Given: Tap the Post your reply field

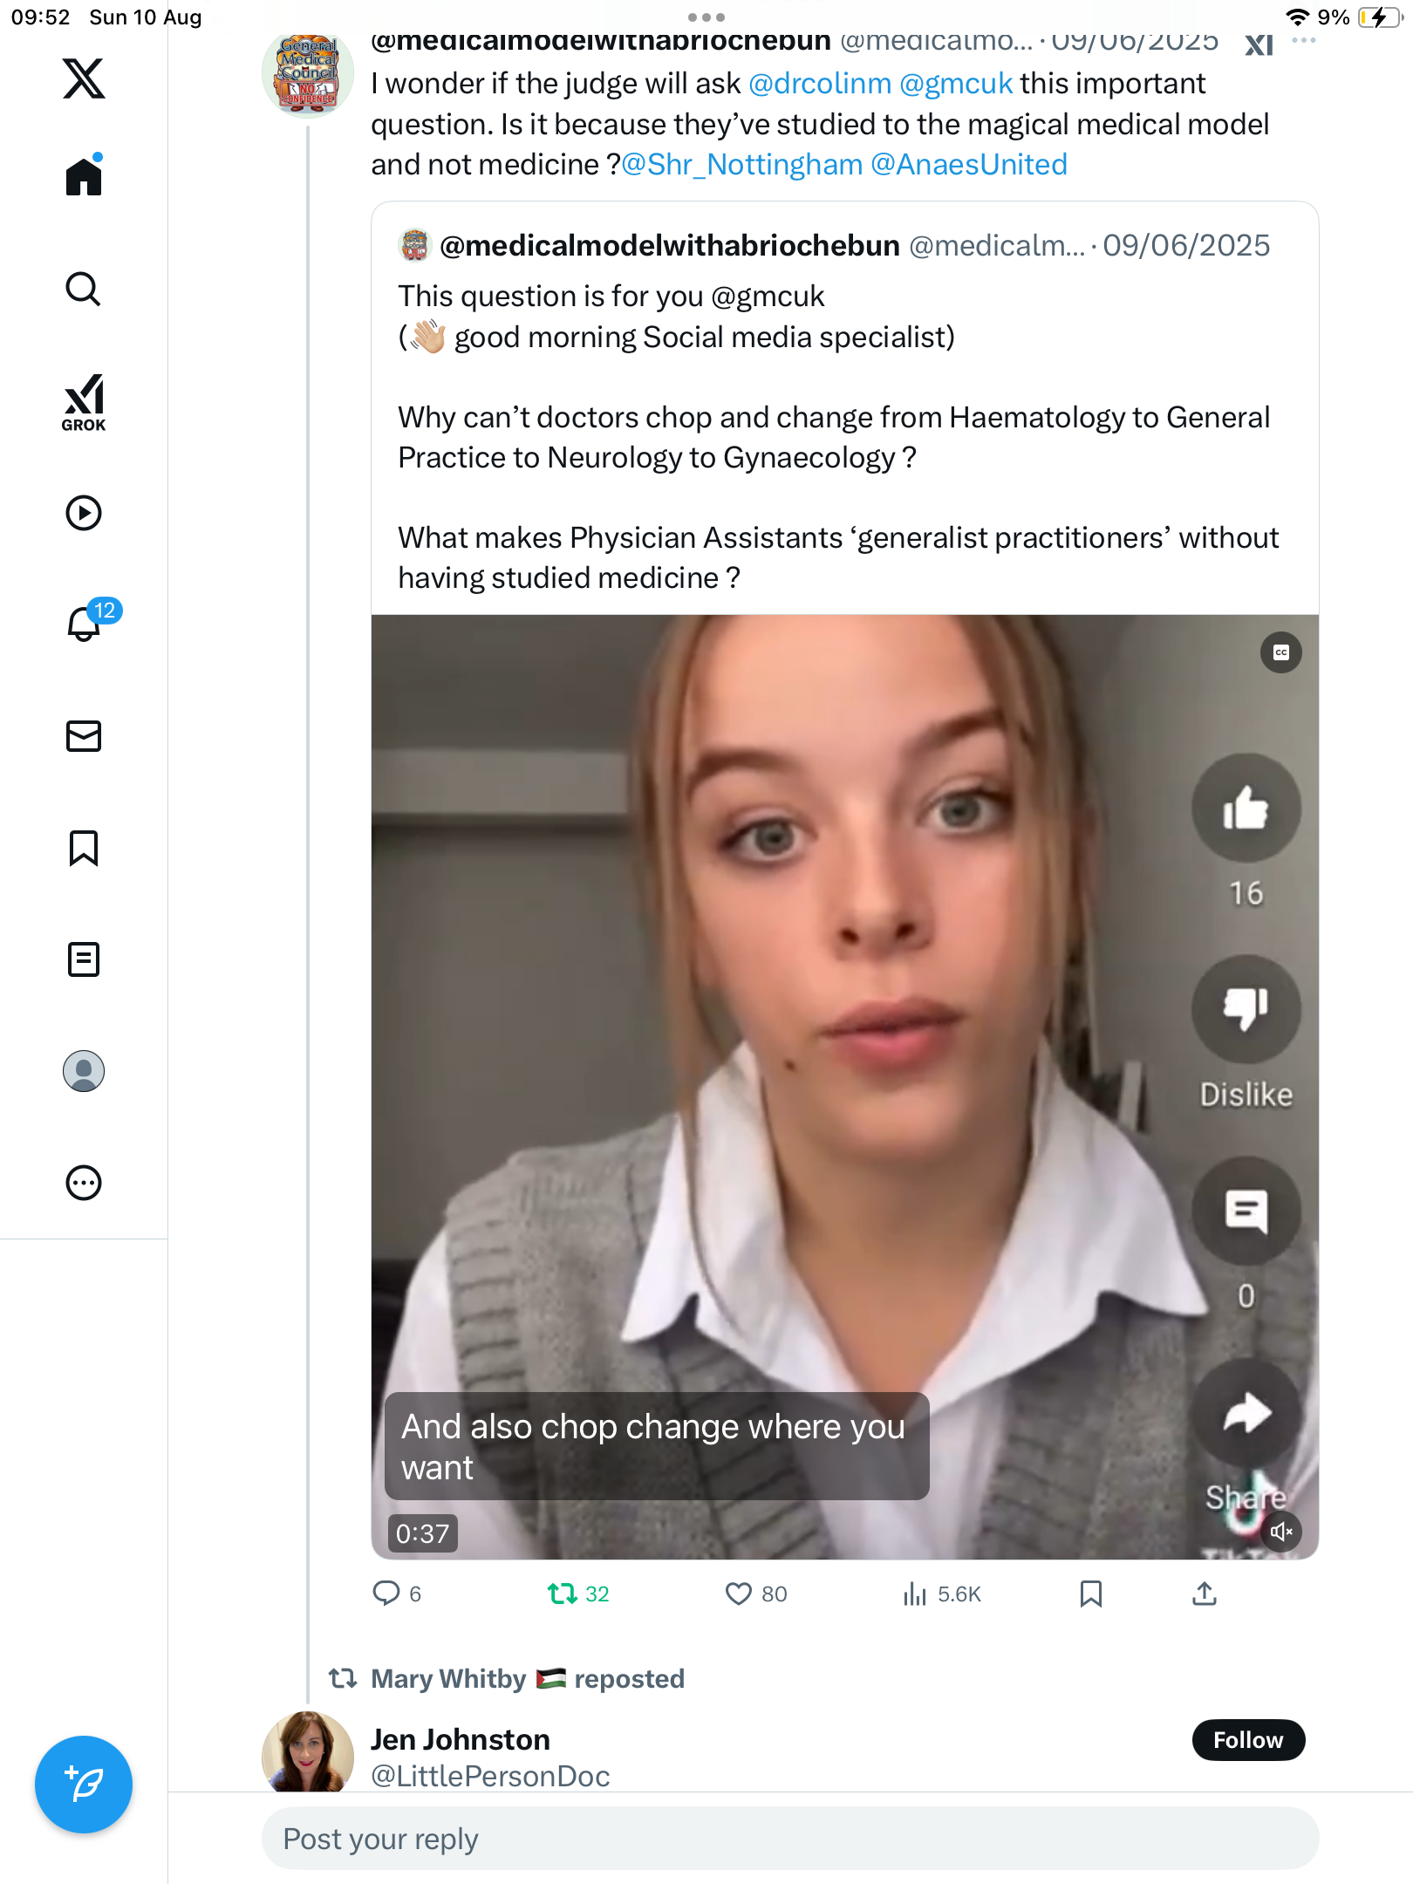Looking at the screenshot, I should coord(789,1839).
